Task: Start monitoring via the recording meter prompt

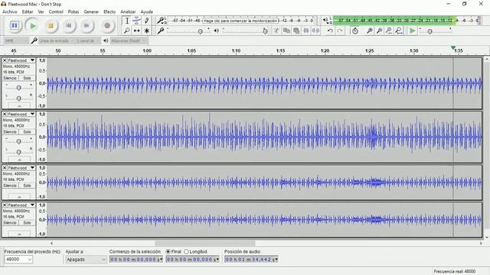Action: click(x=240, y=21)
